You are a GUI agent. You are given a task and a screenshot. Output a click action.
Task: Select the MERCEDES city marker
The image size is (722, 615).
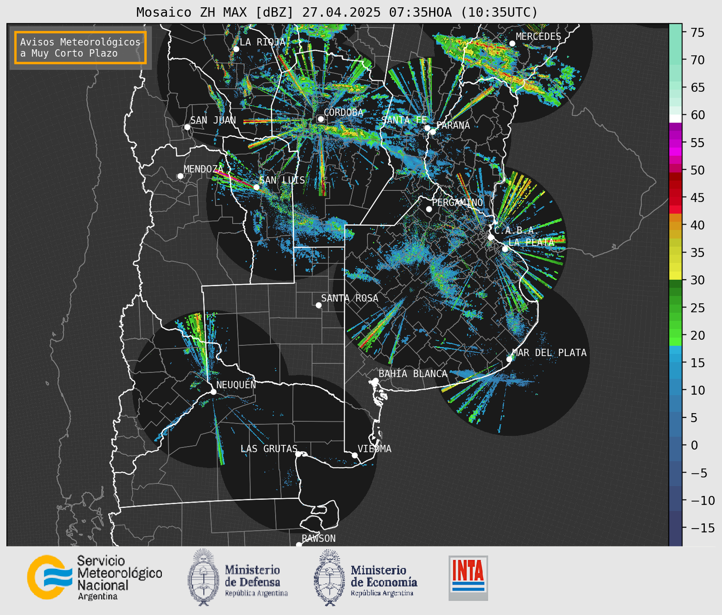coord(512,44)
